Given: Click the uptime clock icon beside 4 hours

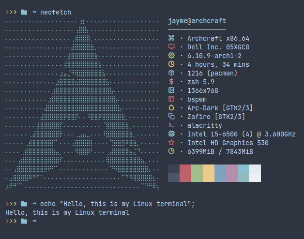Looking at the screenshot, I should tap(171, 64).
